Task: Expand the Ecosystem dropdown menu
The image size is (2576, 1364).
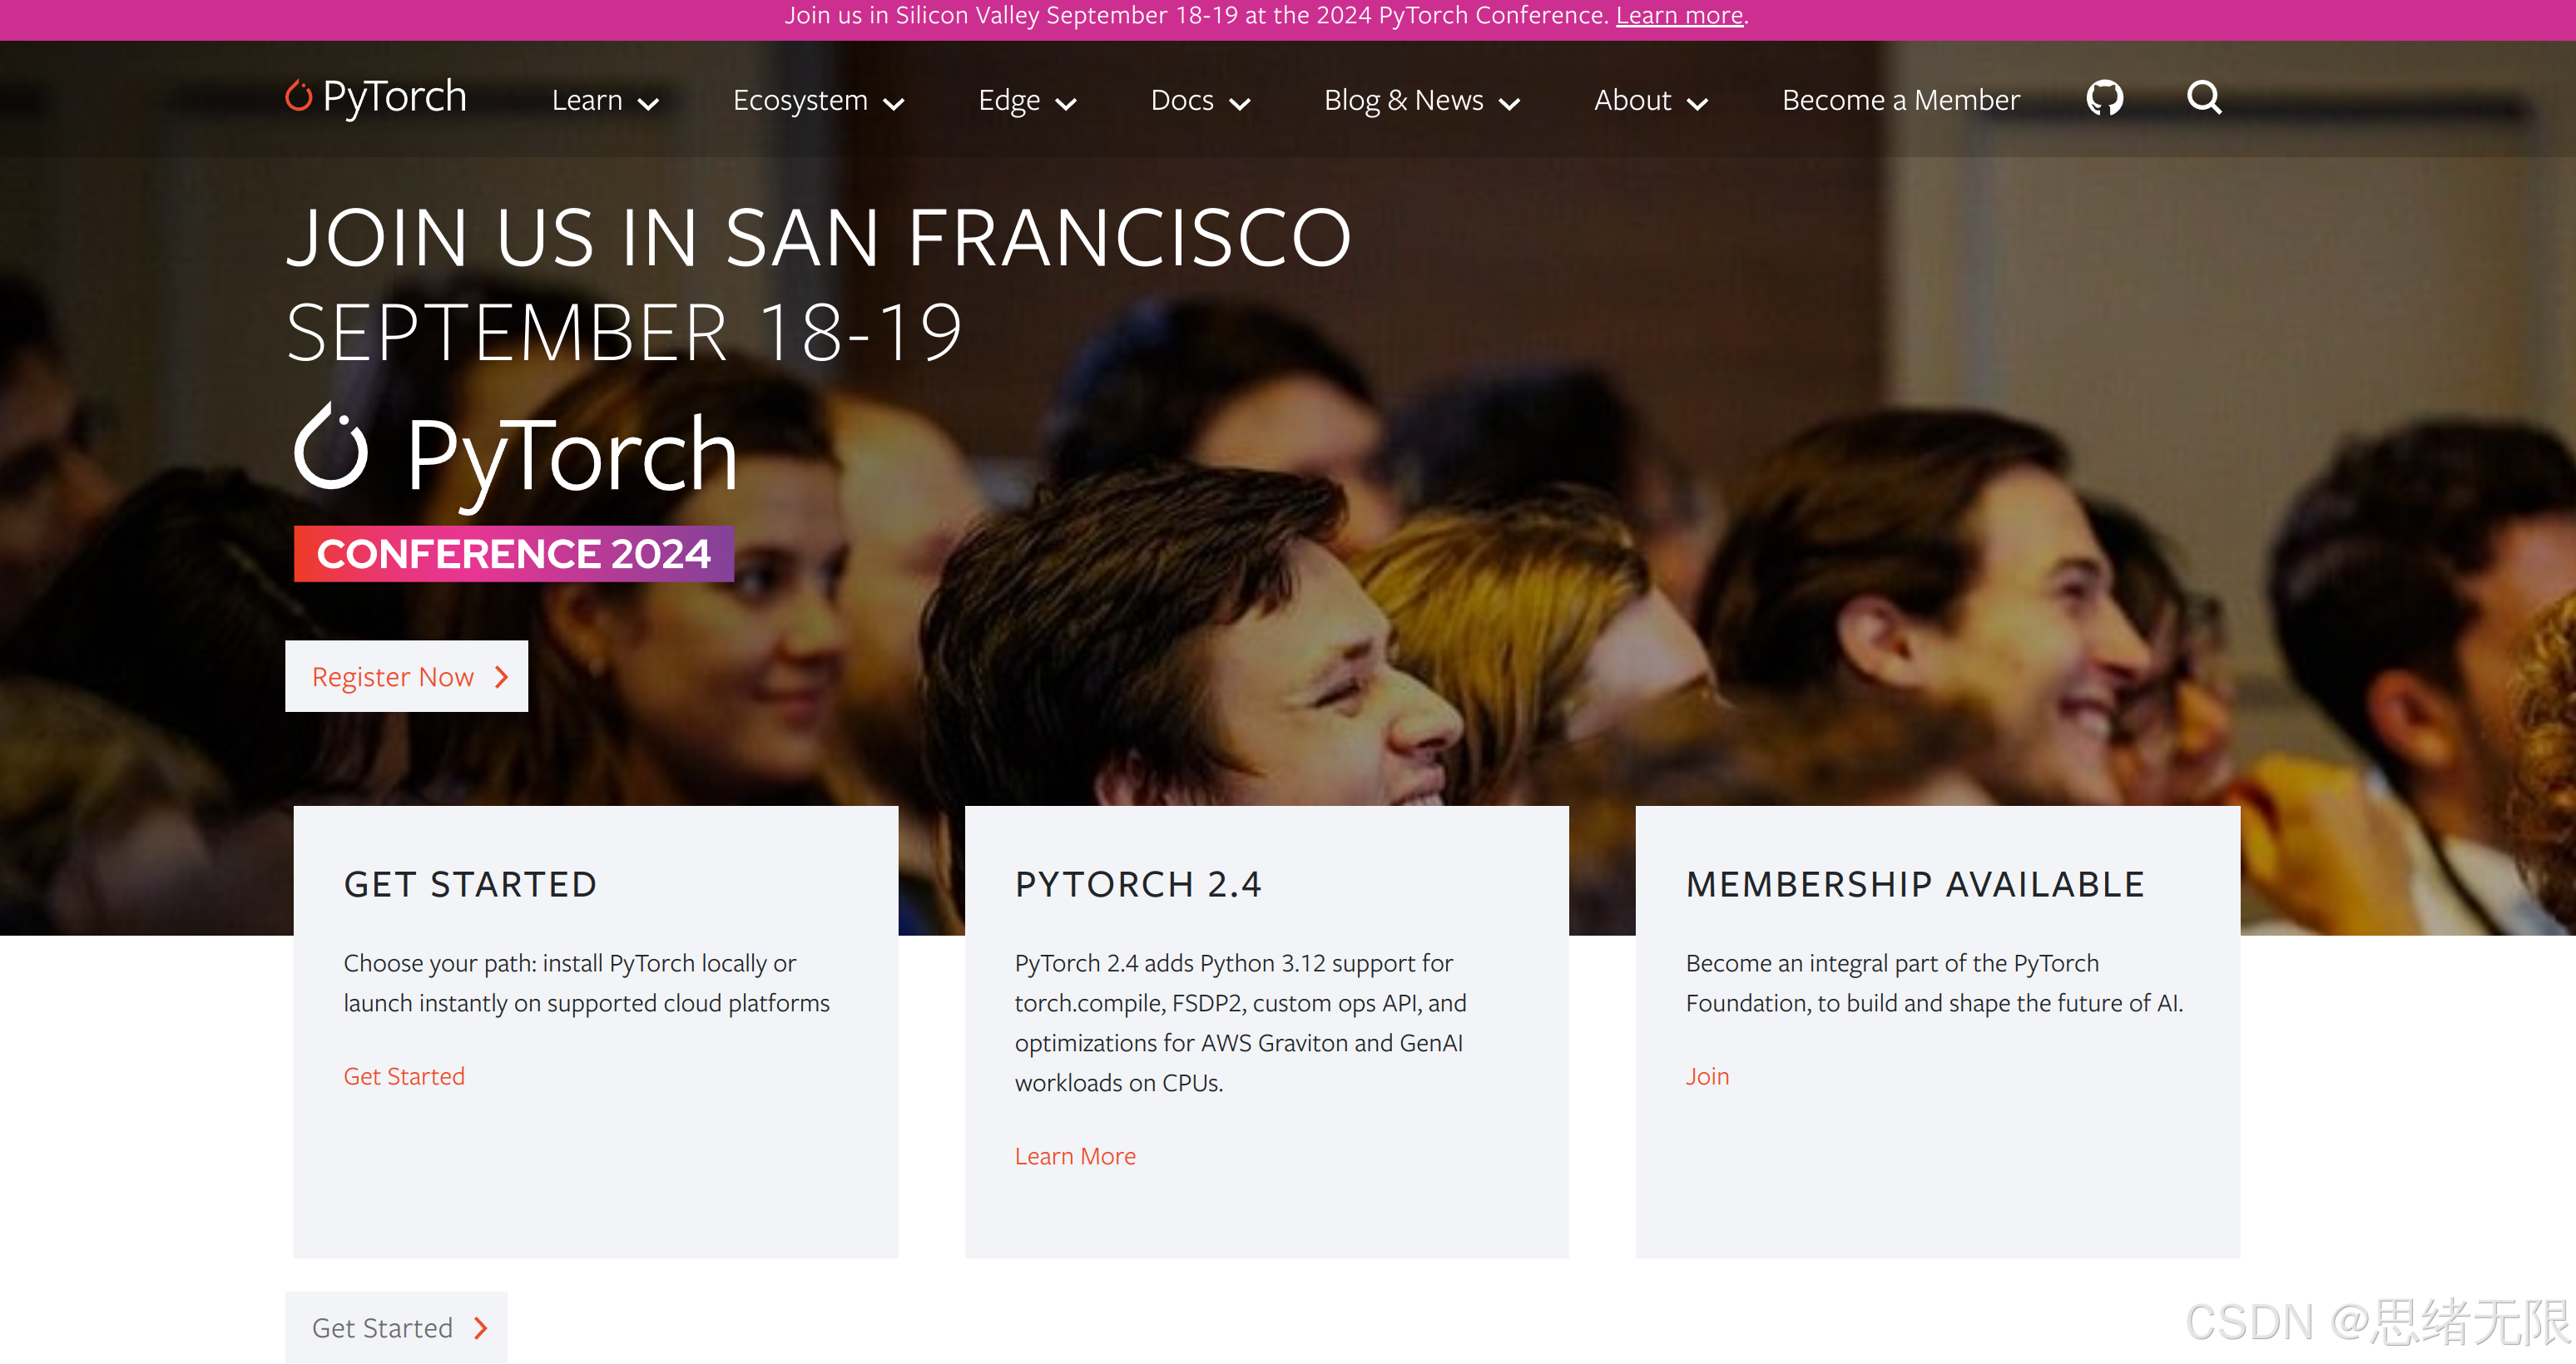Action: point(818,100)
